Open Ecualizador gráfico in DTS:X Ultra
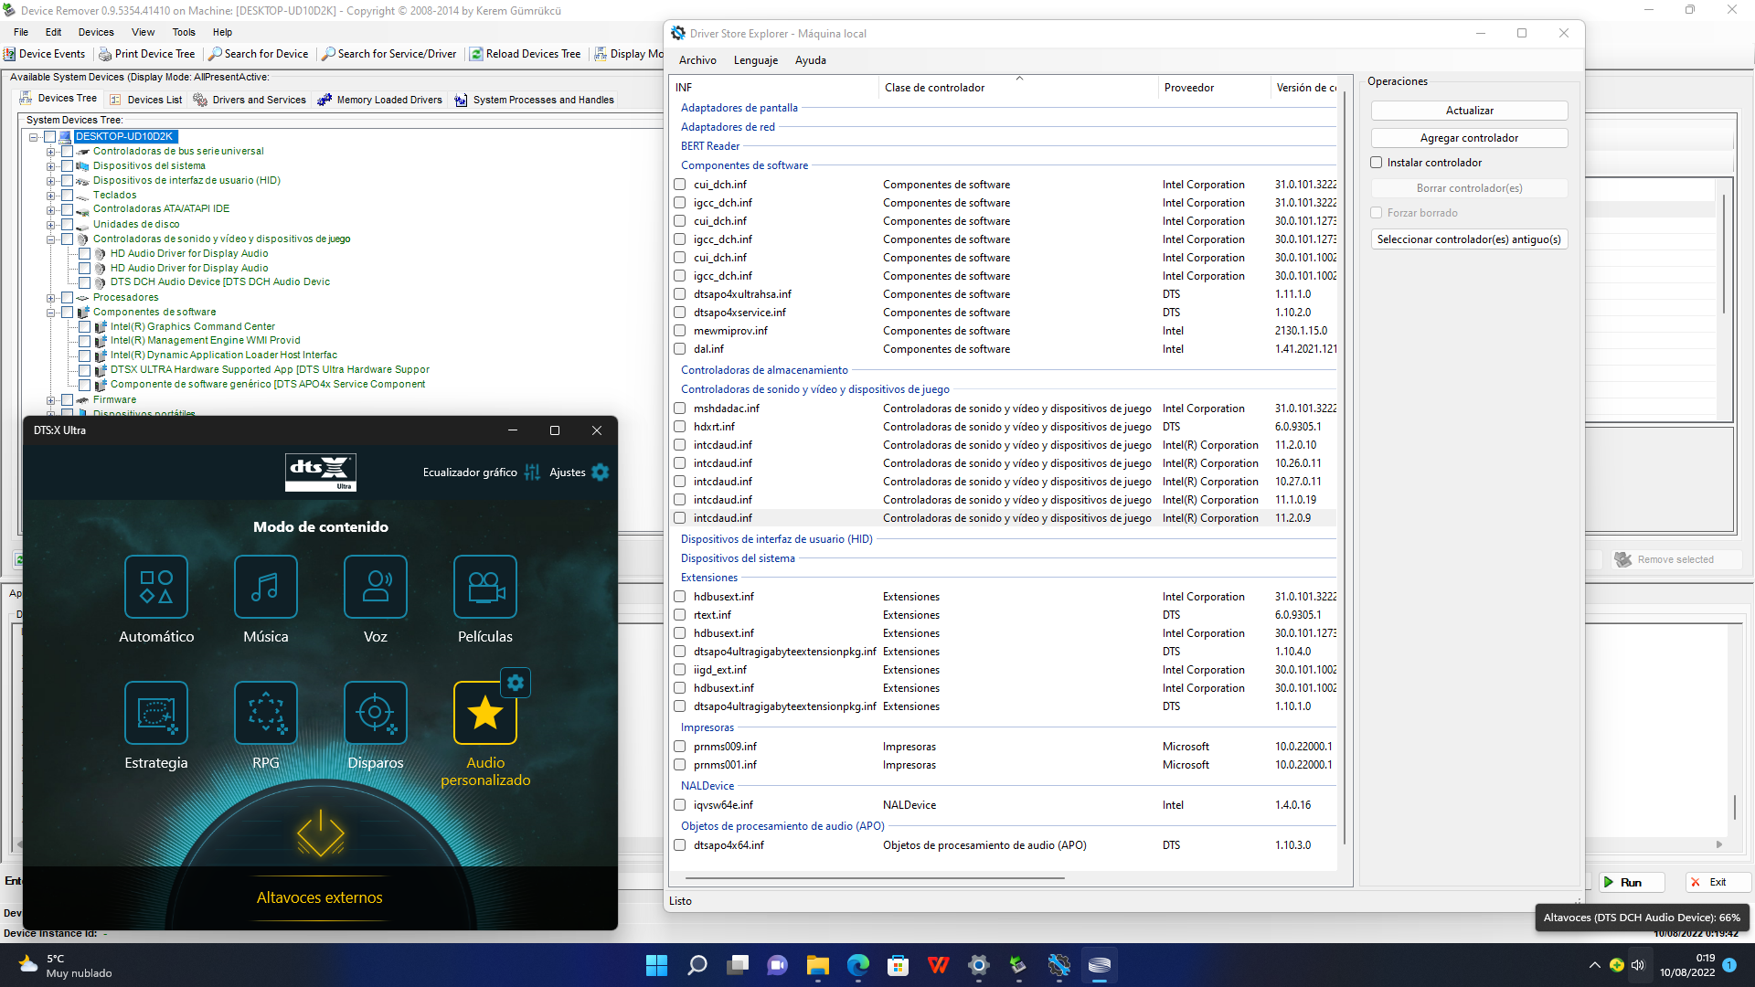This screenshot has width=1755, height=987. [481, 472]
